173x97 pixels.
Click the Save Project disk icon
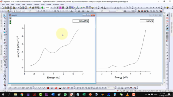pos(35,8)
